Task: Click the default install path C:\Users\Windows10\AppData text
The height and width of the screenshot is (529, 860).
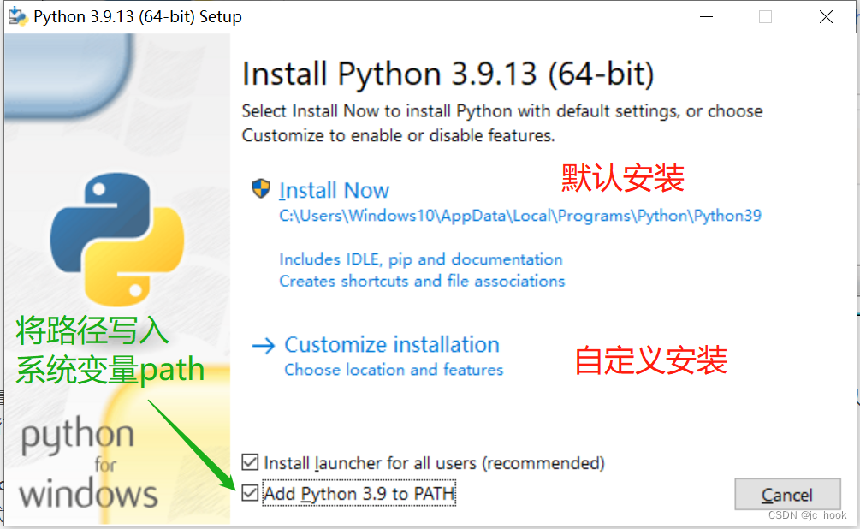Action: [x=520, y=216]
